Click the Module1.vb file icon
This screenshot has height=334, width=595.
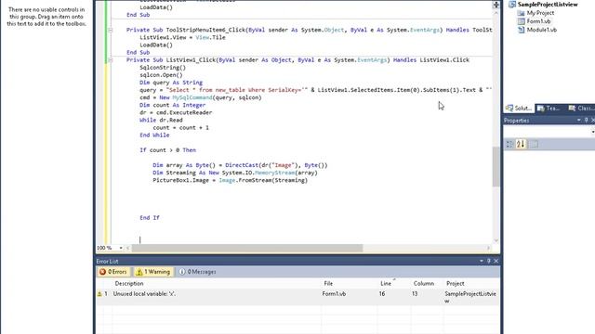tap(521, 30)
